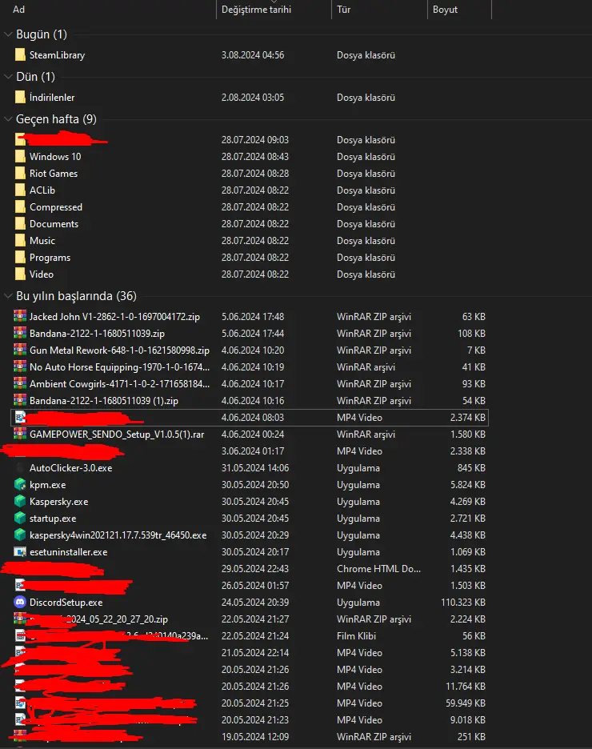Select the SteamLibrary folder icon
592x749 pixels.
pyautogui.click(x=20, y=55)
